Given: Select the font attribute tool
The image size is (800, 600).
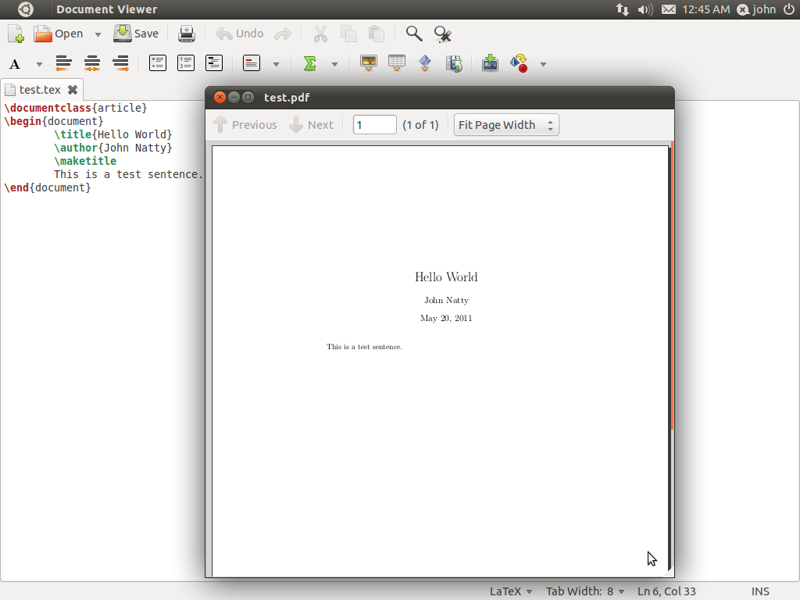Looking at the screenshot, I should pyautogui.click(x=14, y=64).
